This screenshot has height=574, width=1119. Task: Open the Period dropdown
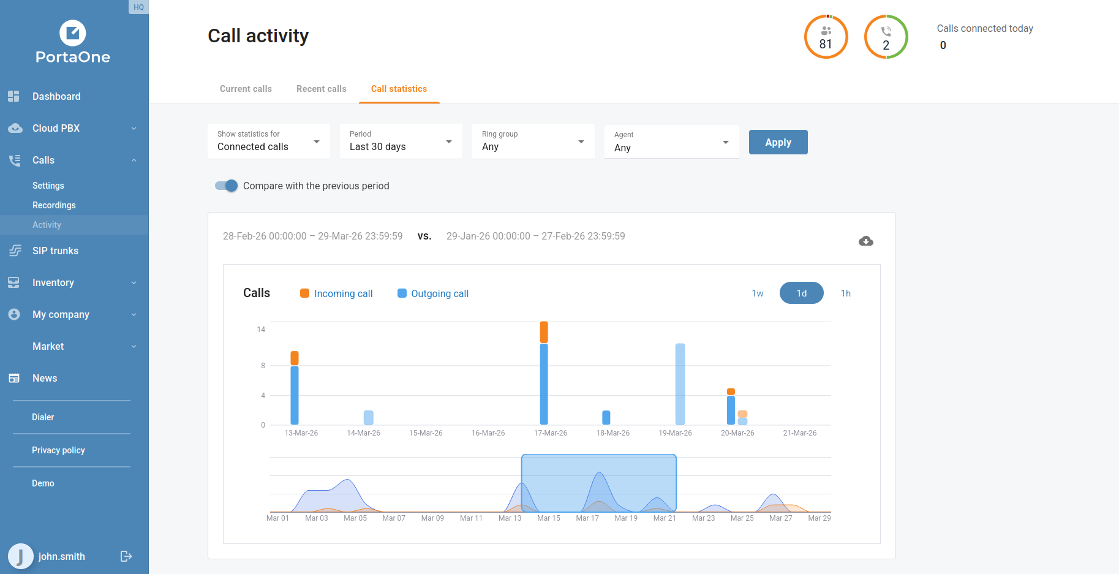(x=401, y=142)
